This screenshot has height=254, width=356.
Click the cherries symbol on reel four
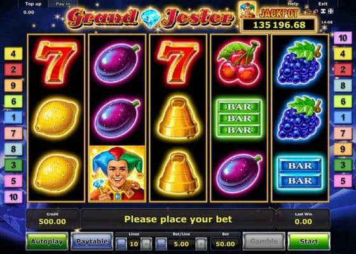[x=238, y=62]
